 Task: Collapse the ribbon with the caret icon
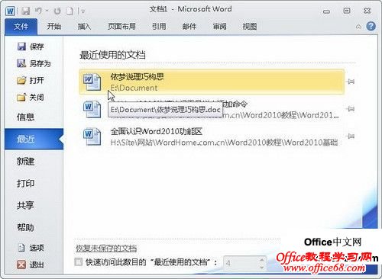(358, 27)
